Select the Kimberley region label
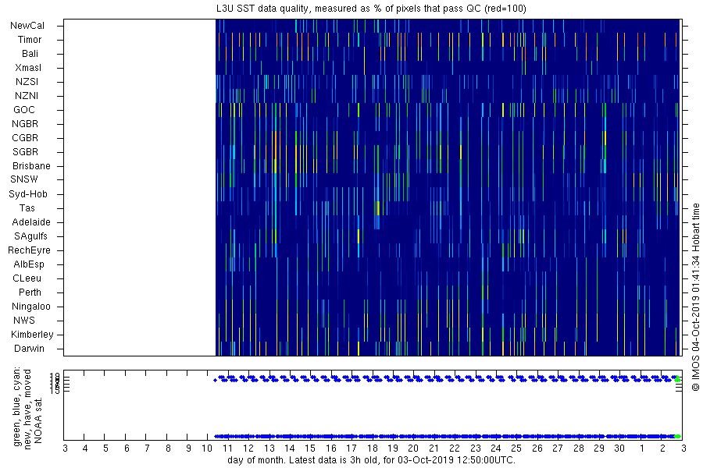Screen dimensions: 703x468 coord(32,335)
